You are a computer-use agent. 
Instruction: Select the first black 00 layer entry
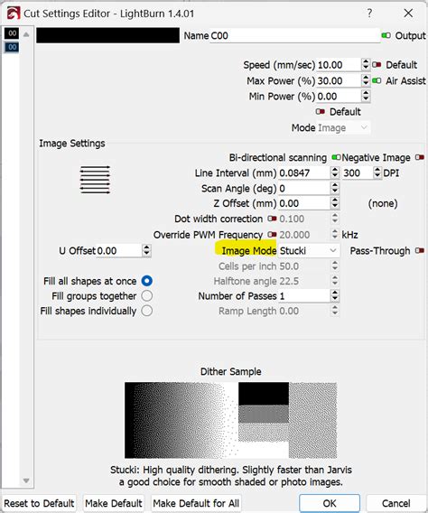pyautogui.click(x=12, y=33)
